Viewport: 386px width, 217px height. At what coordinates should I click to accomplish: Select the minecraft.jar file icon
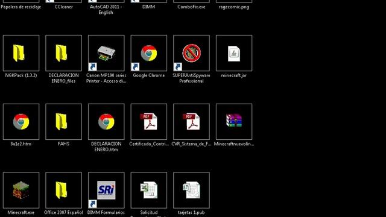coord(234,53)
